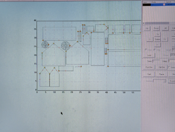Select the 40.00 speed cell
This screenshot has width=175, height=132.
point(170,4)
